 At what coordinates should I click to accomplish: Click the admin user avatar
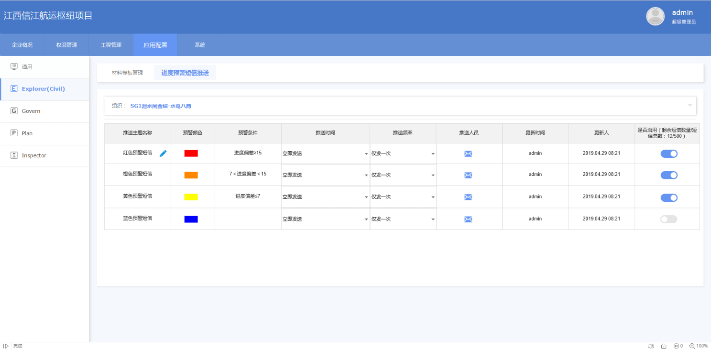click(655, 16)
